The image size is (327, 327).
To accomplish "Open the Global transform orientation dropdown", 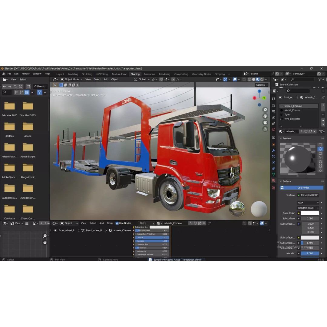I will coord(142,79).
